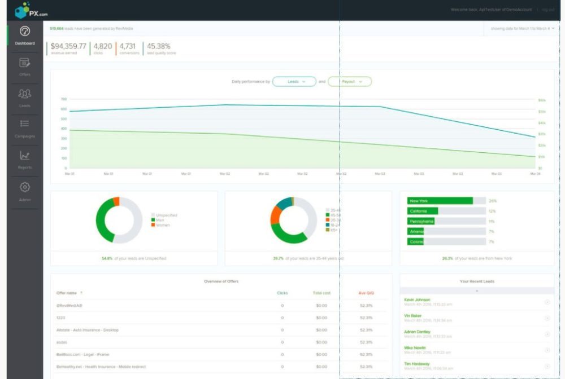Open the Reports chart icon
Image resolution: width=565 pixels, height=379 pixels.
pos(25,156)
